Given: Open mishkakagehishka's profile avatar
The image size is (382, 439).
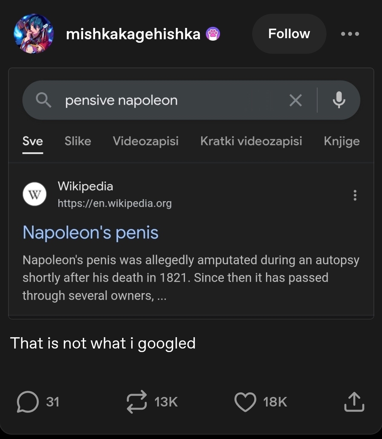Looking at the screenshot, I should click(34, 34).
